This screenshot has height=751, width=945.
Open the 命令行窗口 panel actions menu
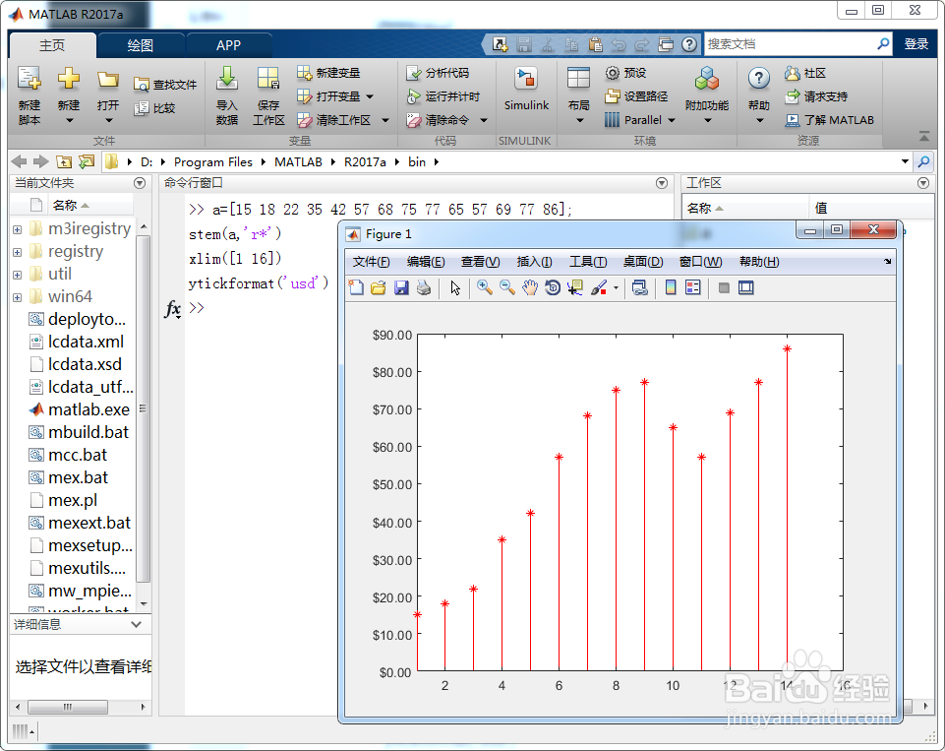tap(661, 183)
